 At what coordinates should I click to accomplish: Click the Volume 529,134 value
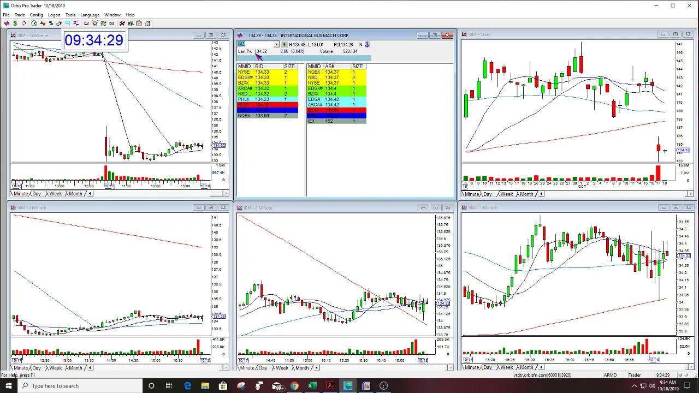350,51
